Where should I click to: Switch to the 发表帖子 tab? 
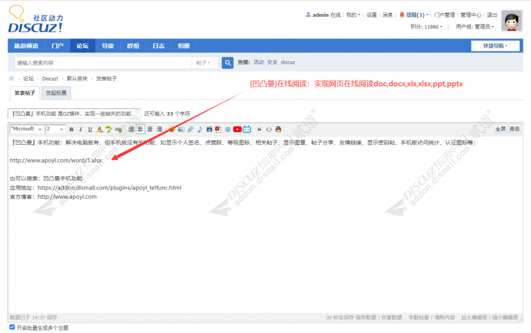pyautogui.click(x=25, y=93)
